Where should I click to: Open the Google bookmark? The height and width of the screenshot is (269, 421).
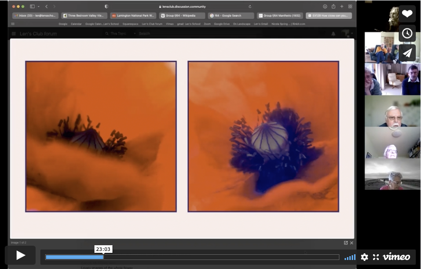tap(63, 24)
